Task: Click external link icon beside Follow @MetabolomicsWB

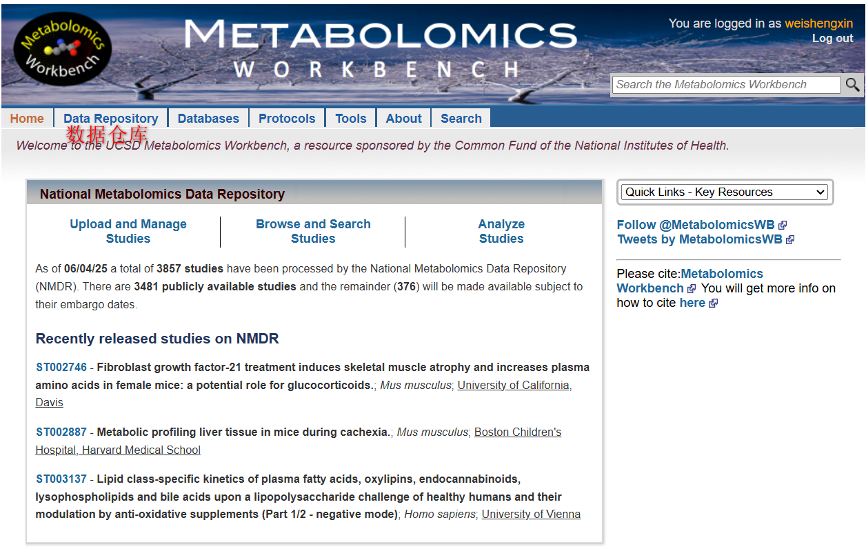Action: pyautogui.click(x=783, y=225)
